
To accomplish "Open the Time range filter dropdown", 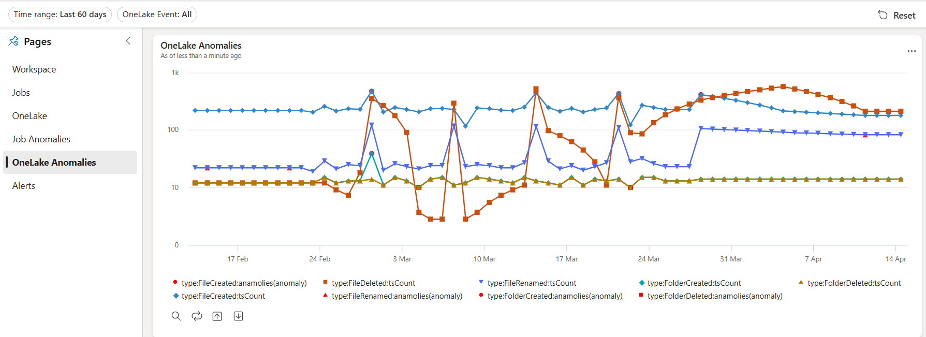I will pyautogui.click(x=60, y=14).
